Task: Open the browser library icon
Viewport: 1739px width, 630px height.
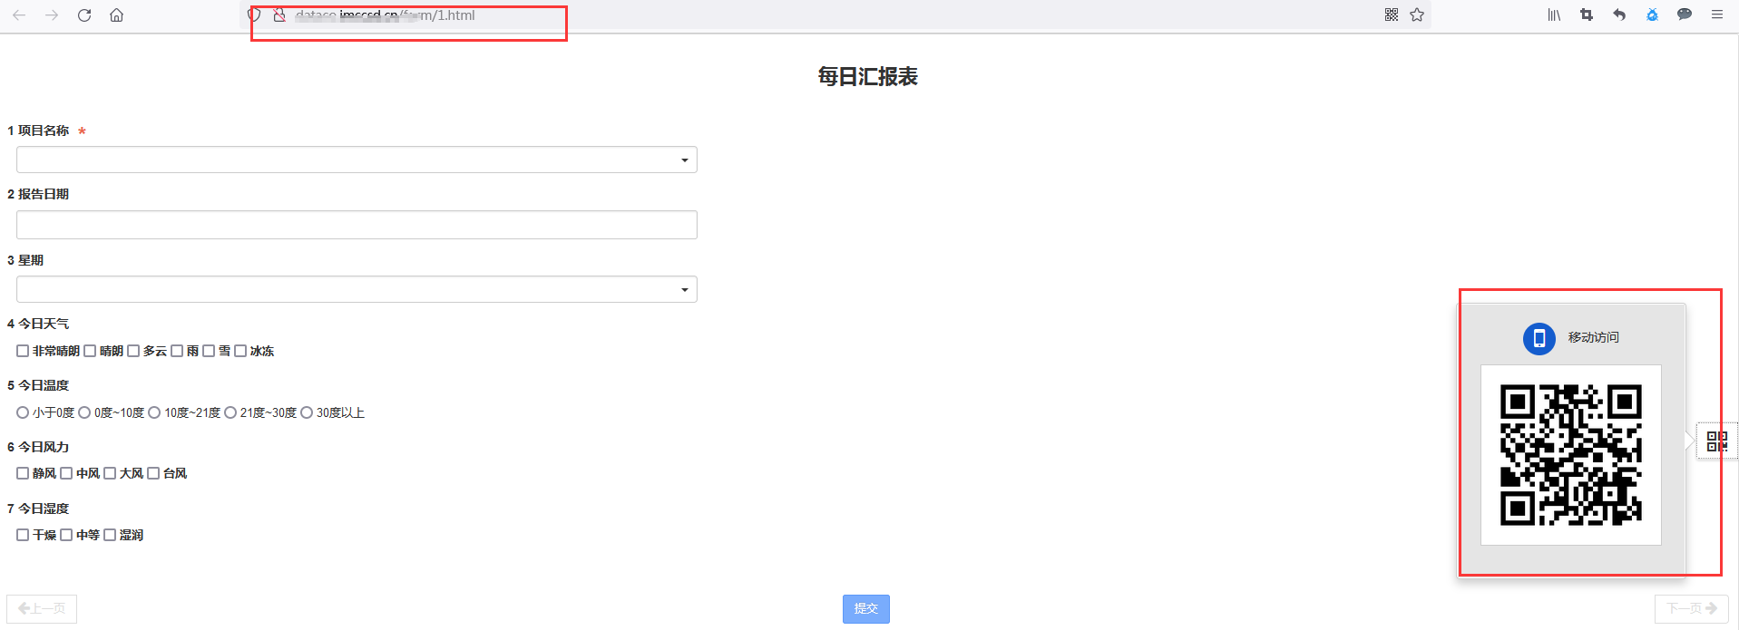Action: pyautogui.click(x=1554, y=15)
